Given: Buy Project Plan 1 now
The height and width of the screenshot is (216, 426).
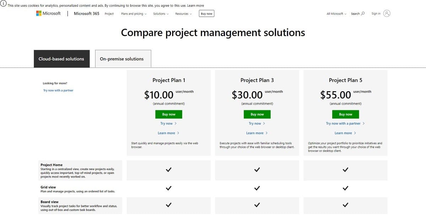Looking at the screenshot, I should [x=169, y=114].
